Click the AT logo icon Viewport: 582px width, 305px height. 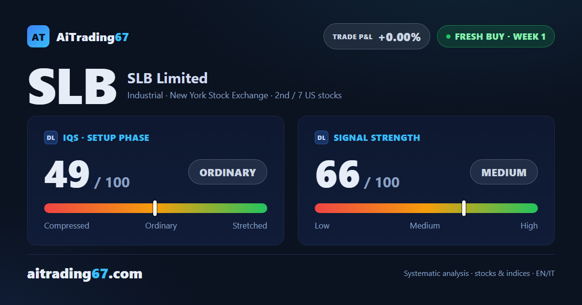click(x=38, y=36)
